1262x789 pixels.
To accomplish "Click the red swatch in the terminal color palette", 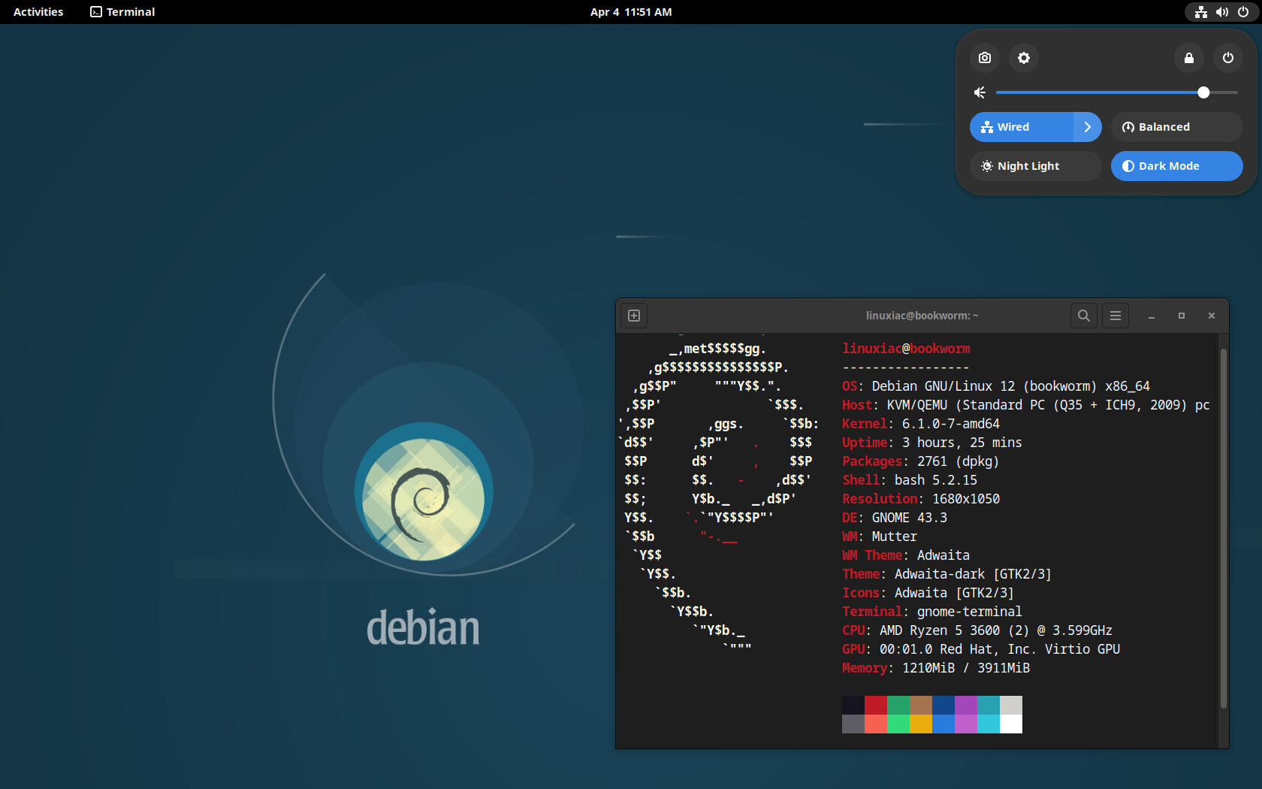I will (x=875, y=704).
